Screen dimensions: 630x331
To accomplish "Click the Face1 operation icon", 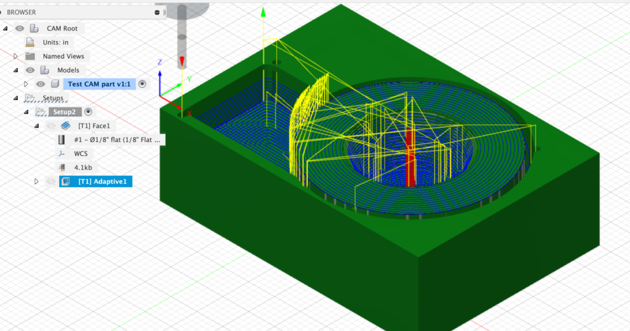I will (x=66, y=126).
